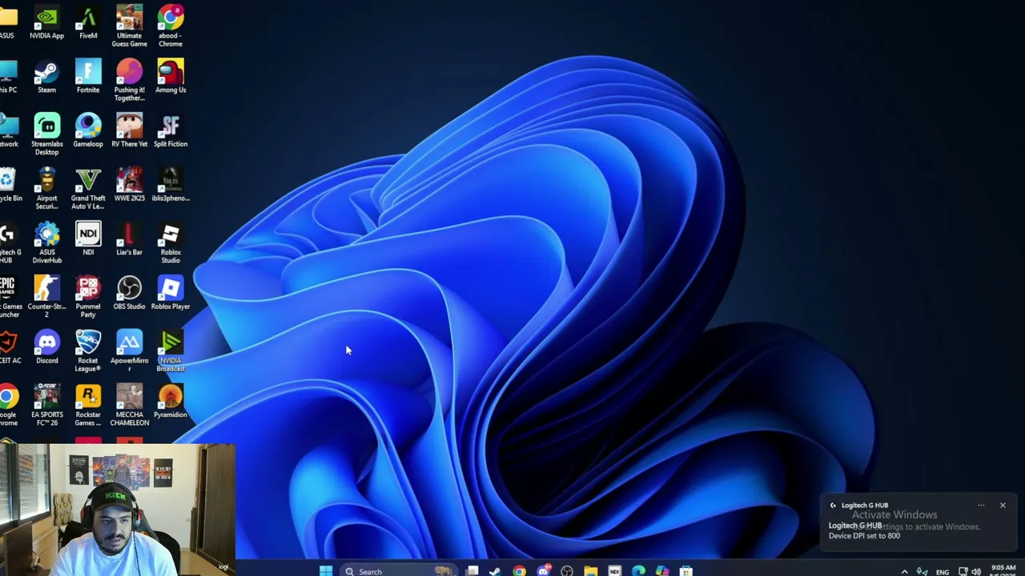Select the Fortnite desktop icon
1025x576 pixels.
(x=88, y=77)
